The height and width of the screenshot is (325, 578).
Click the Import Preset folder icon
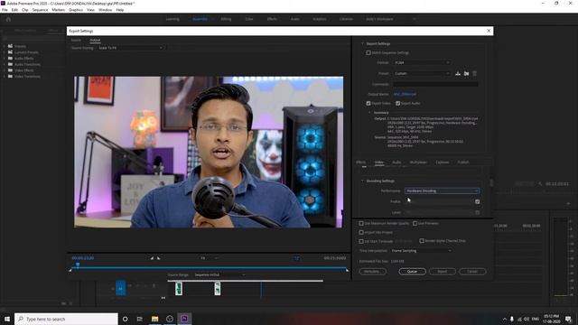tap(466, 73)
